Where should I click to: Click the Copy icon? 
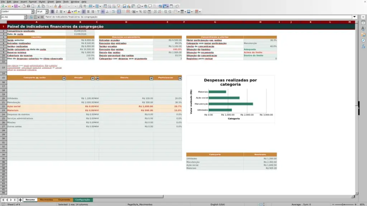43,6
